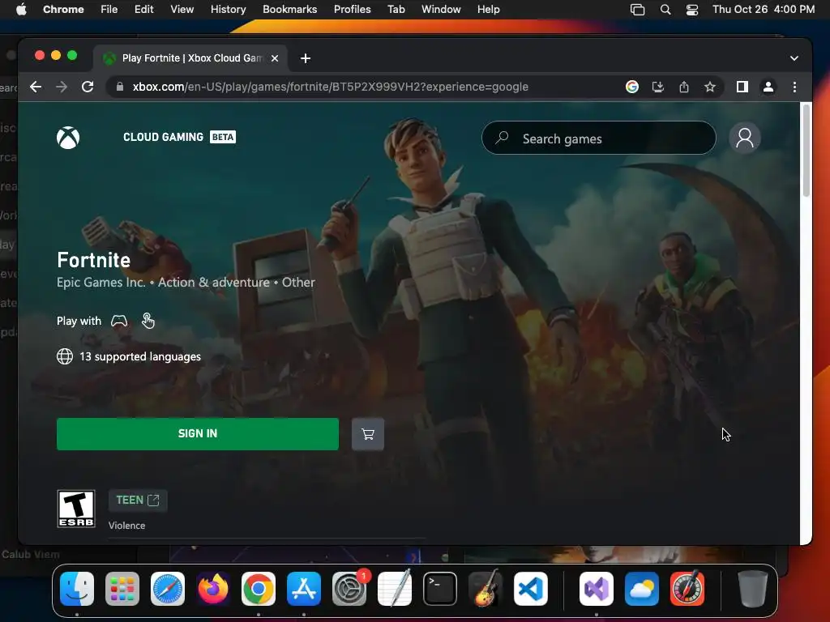The image size is (830, 622).
Task: Open the History menu
Action: click(228, 9)
